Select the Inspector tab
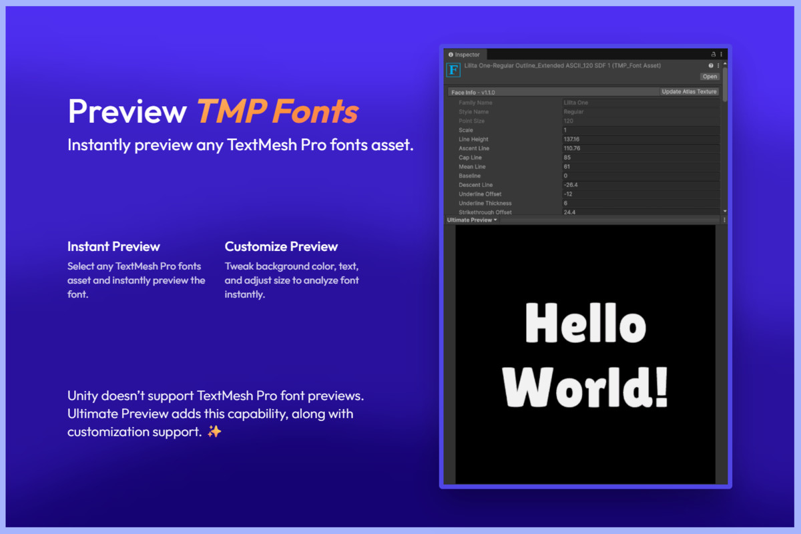This screenshot has height=534, width=801. (464, 54)
